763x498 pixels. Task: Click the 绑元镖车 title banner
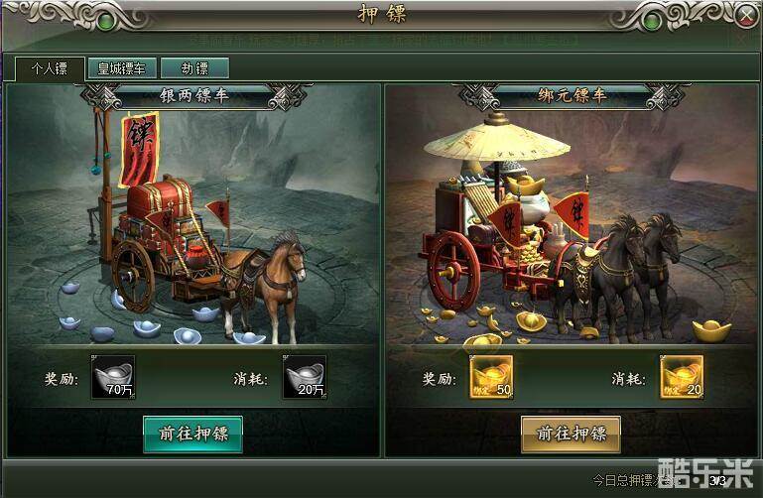tap(572, 96)
